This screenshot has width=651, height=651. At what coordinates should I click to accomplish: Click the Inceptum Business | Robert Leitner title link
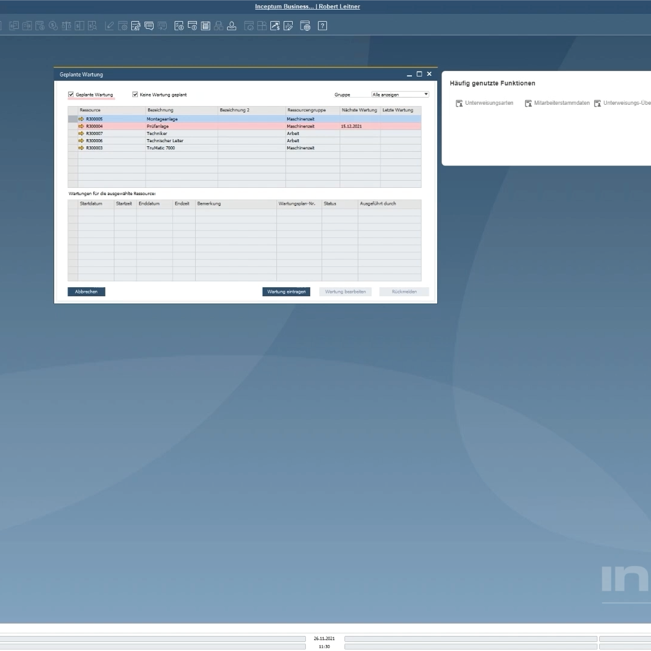[308, 6]
